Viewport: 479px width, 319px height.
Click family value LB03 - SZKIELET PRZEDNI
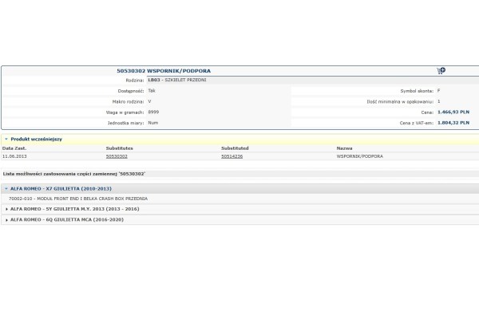[177, 80]
